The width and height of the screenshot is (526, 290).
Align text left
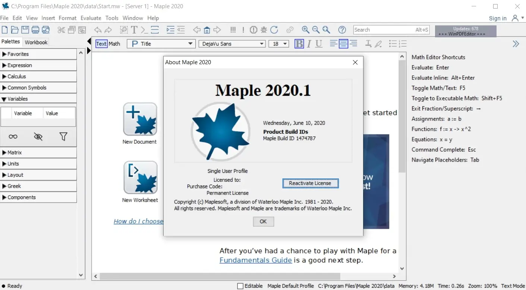click(x=334, y=44)
